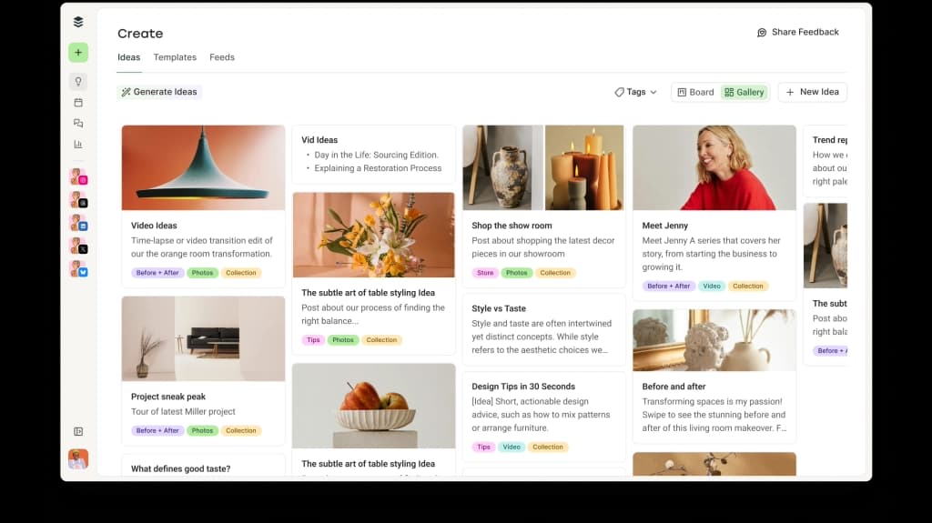Collapse the sidebar panel icon
The width and height of the screenshot is (932, 523).
tap(78, 431)
